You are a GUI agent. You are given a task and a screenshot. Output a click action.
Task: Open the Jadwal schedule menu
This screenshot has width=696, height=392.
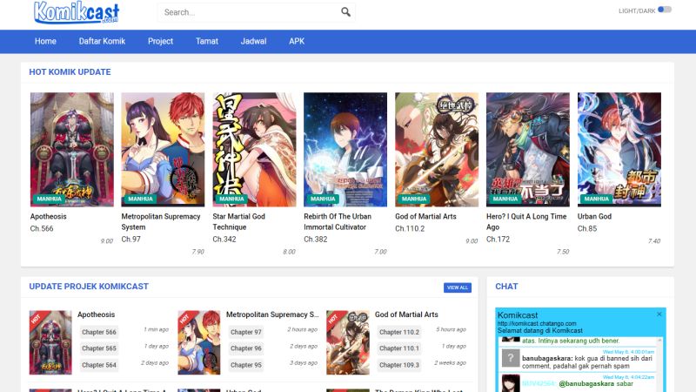(x=253, y=41)
